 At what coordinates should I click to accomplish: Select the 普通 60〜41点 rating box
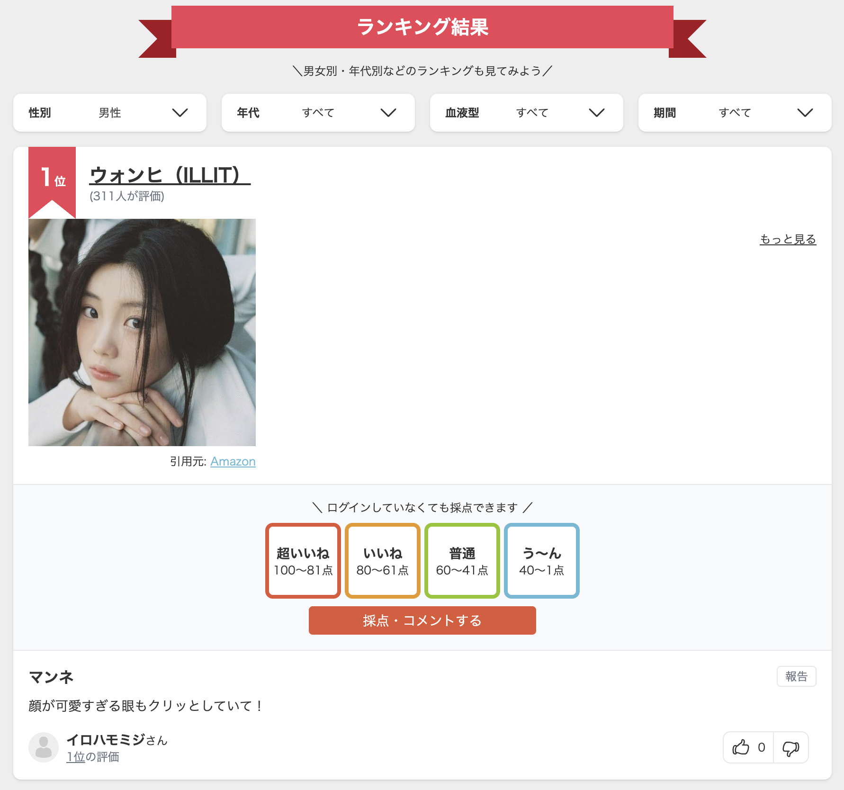(x=462, y=561)
